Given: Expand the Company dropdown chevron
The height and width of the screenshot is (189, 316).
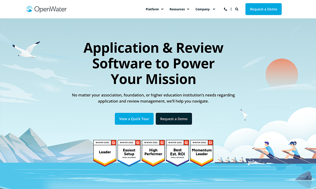Looking at the screenshot, I should tap(214, 9).
